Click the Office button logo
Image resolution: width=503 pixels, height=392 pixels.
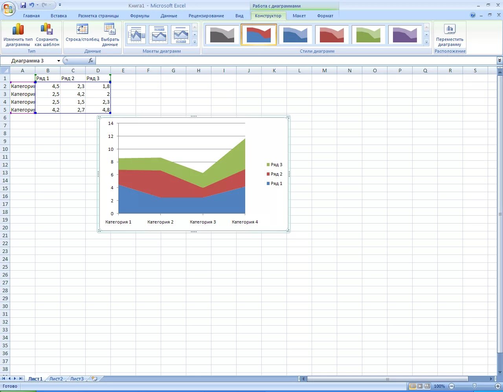tap(8, 8)
